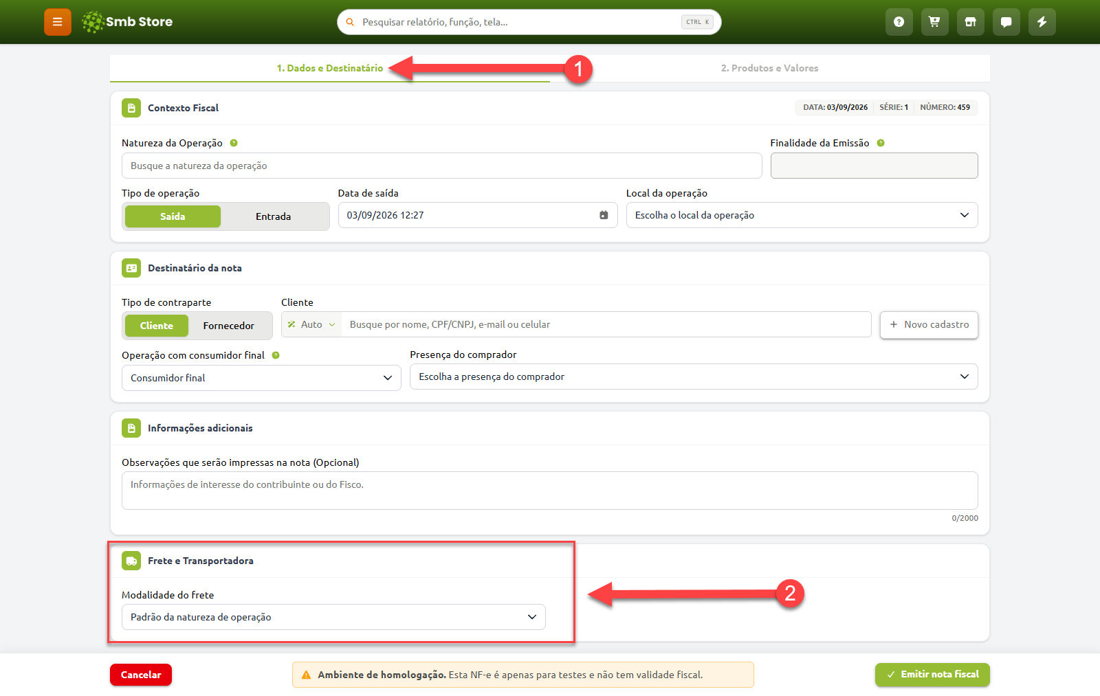
Task: Click the Finalidade da Emissão field
Action: tap(874, 166)
